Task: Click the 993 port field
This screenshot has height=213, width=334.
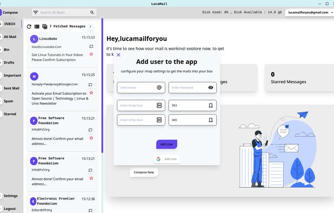Action: 192,105
